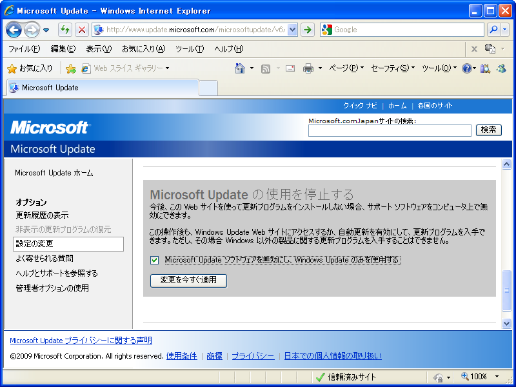Click the クイック ナビ link
The width and height of the screenshot is (516, 387).
coord(360,106)
